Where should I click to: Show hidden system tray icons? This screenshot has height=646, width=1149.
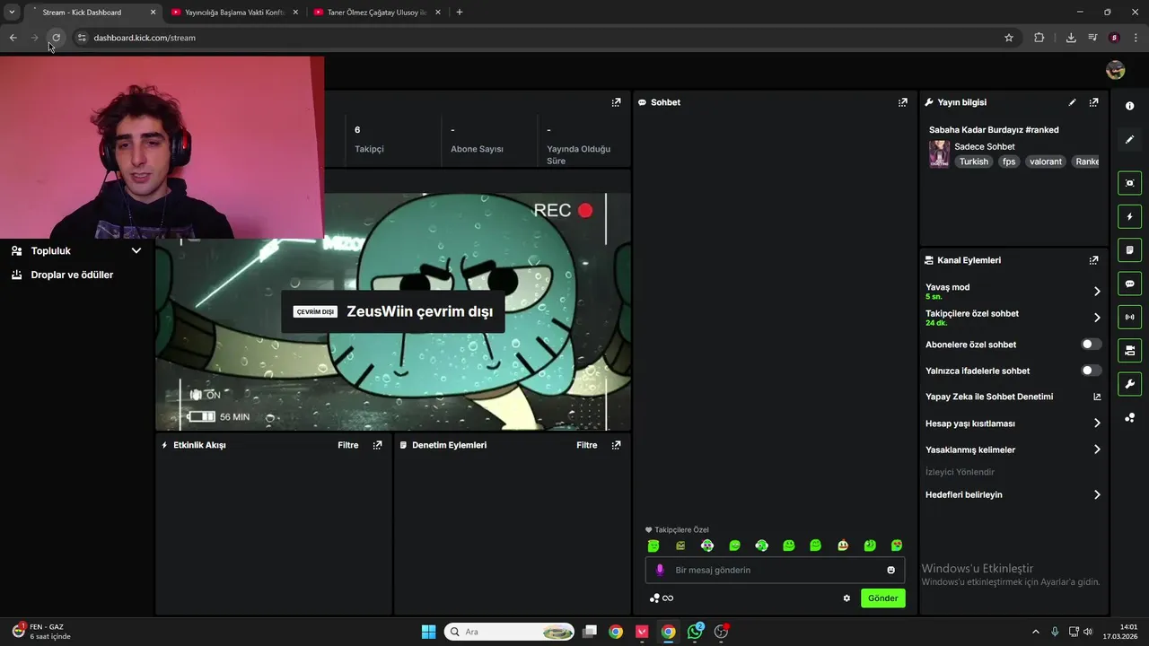click(1035, 632)
